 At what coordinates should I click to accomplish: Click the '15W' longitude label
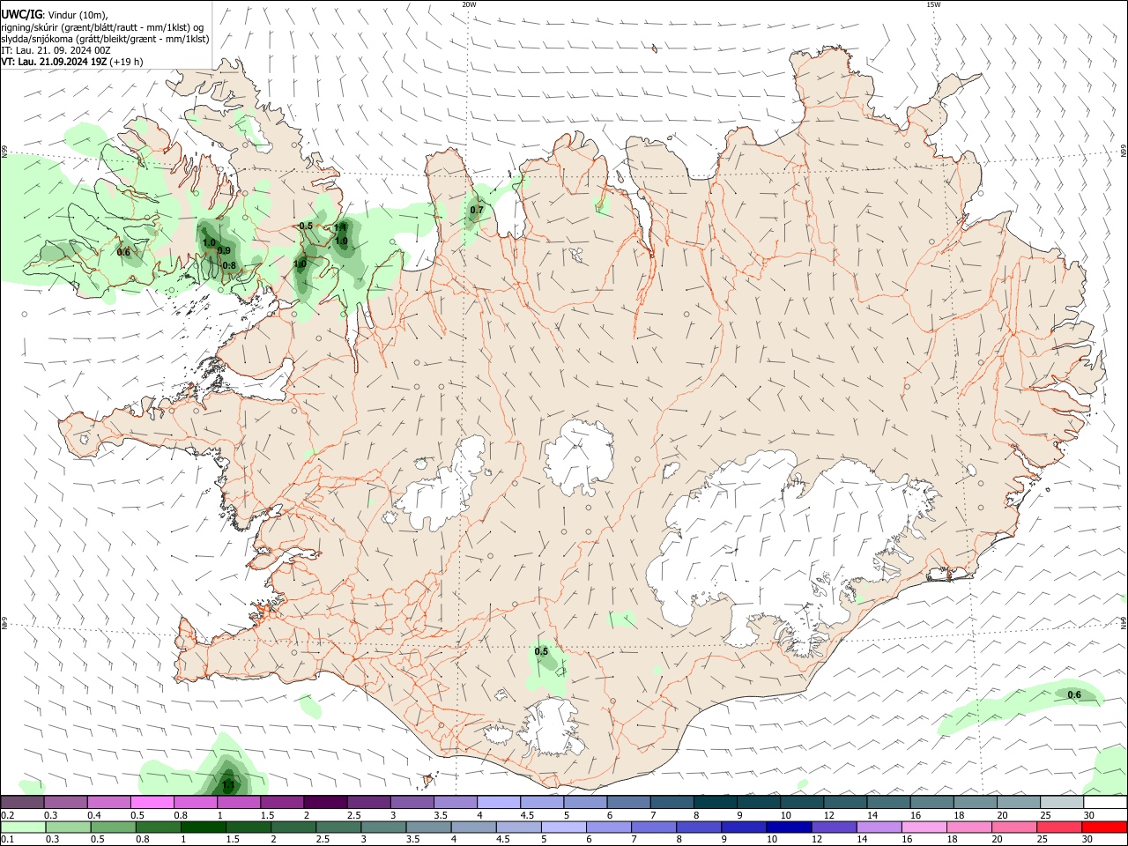933,4
